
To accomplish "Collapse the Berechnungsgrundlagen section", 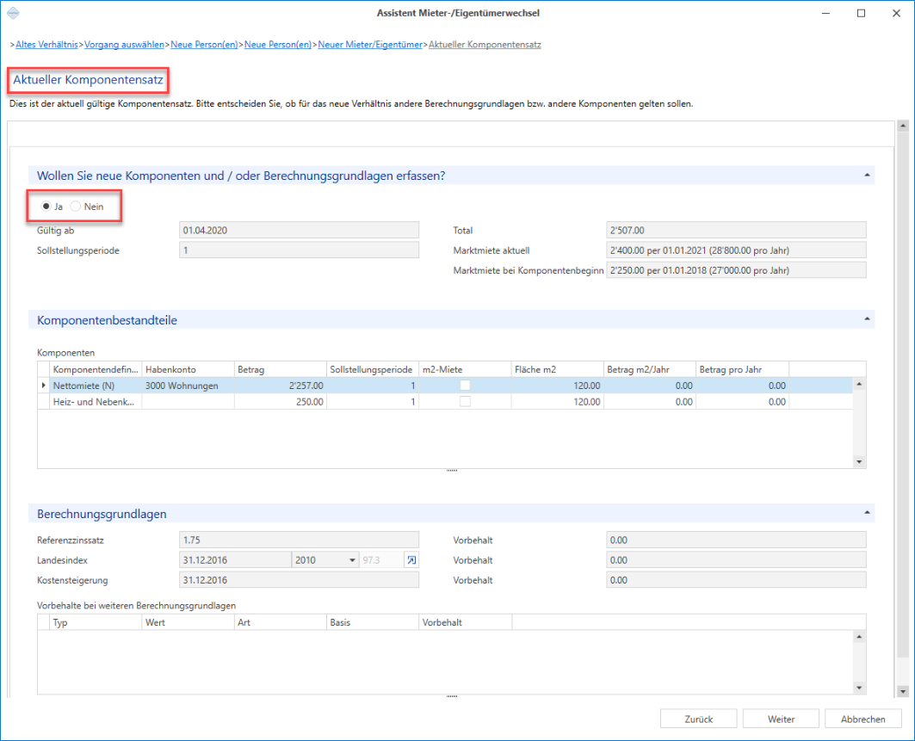I will click(867, 513).
